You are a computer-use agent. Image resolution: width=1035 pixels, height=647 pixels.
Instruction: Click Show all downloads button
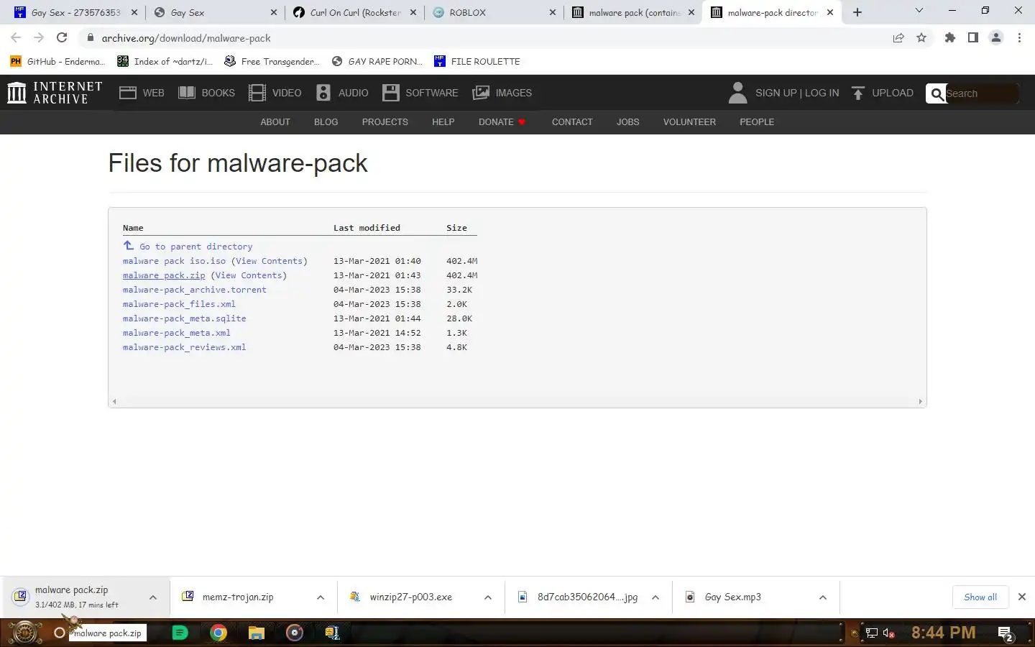[x=980, y=597]
